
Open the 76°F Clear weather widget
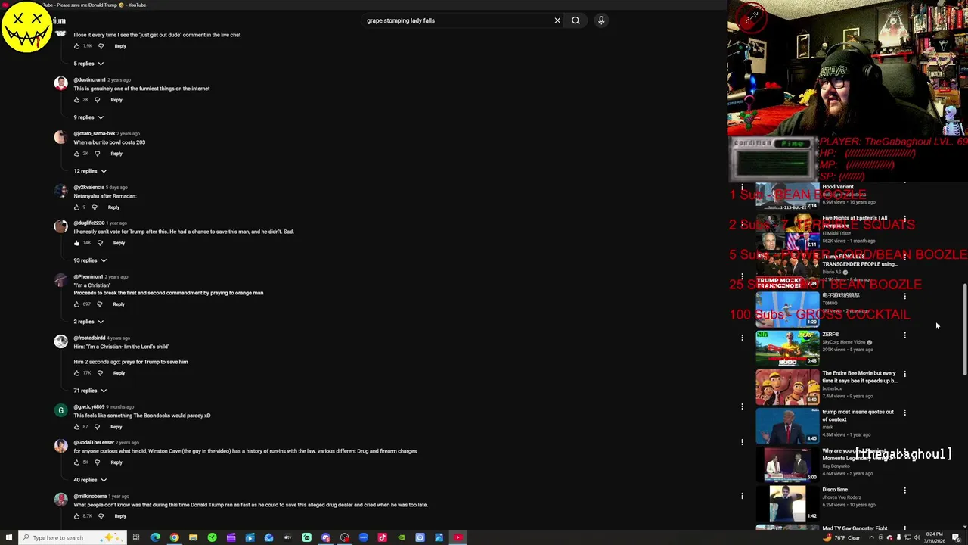[x=843, y=537]
